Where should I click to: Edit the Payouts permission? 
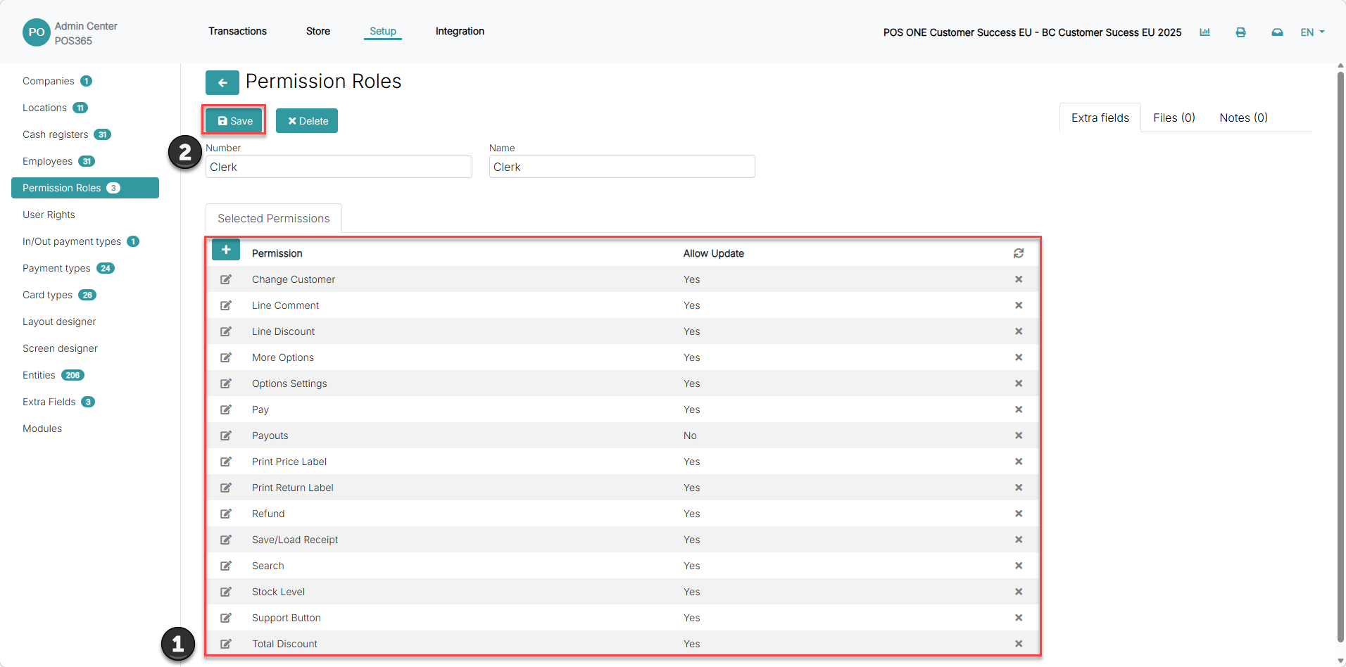click(x=226, y=436)
